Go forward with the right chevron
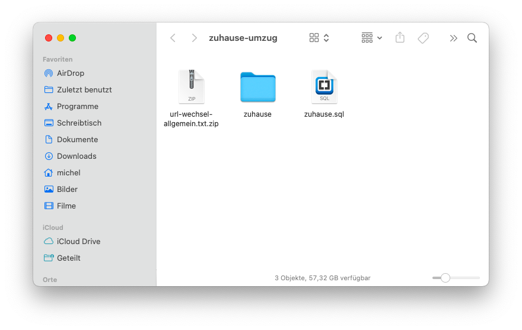 tap(194, 38)
